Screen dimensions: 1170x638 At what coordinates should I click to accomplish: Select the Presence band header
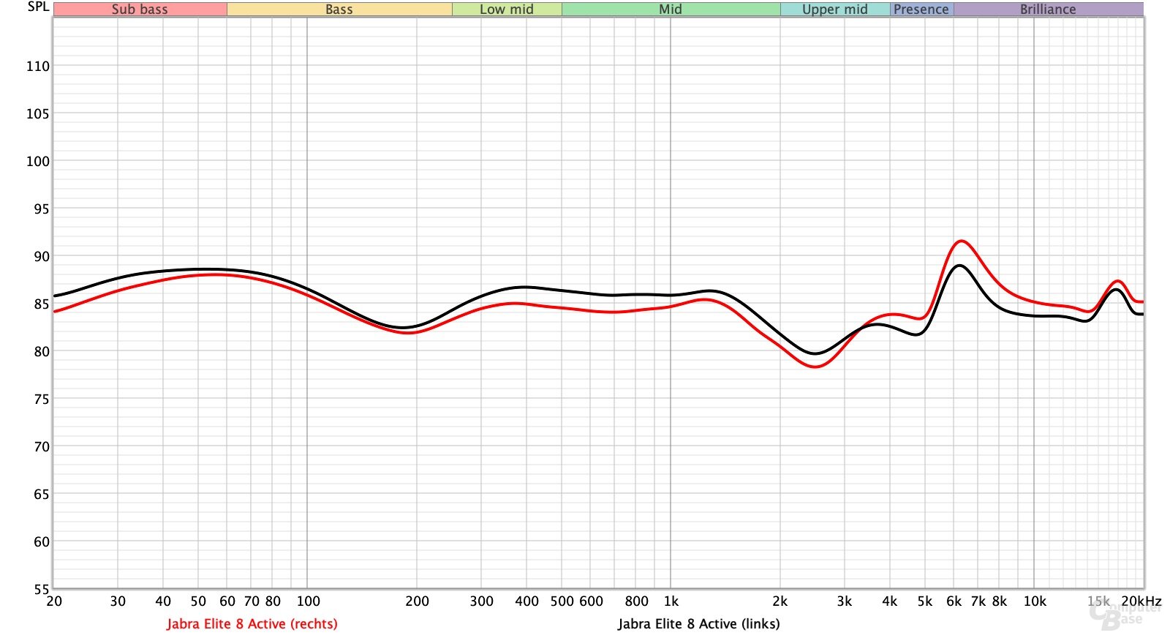click(x=921, y=10)
